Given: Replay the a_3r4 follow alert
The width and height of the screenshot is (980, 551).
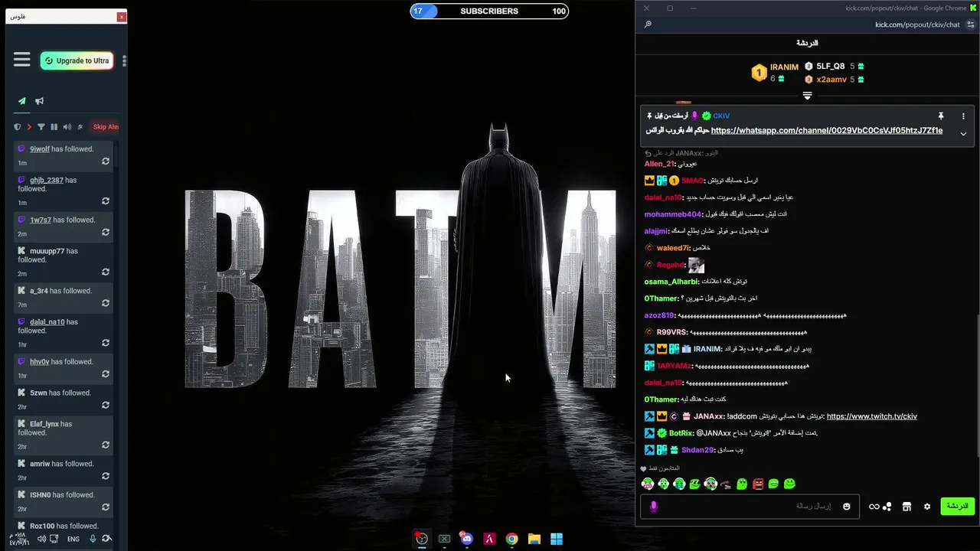Looking at the screenshot, I should (106, 304).
